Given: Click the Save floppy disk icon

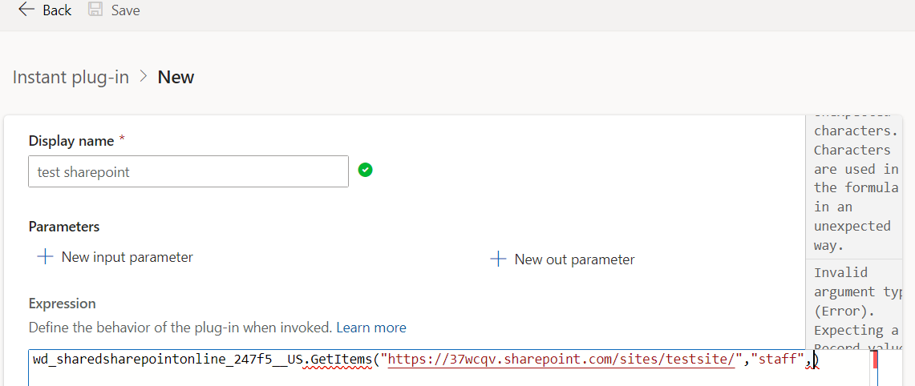Looking at the screenshot, I should point(95,10).
